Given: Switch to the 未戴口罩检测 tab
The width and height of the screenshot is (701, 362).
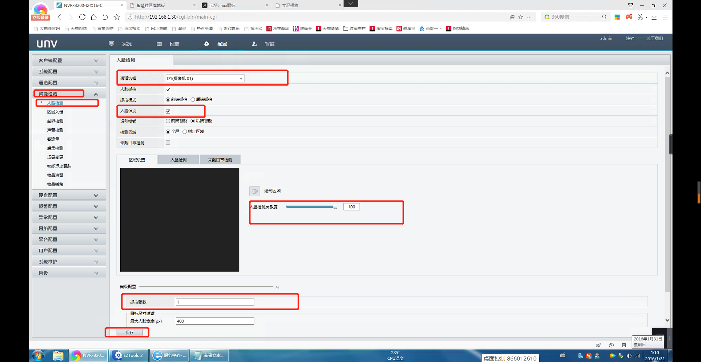Looking at the screenshot, I should click(220, 160).
